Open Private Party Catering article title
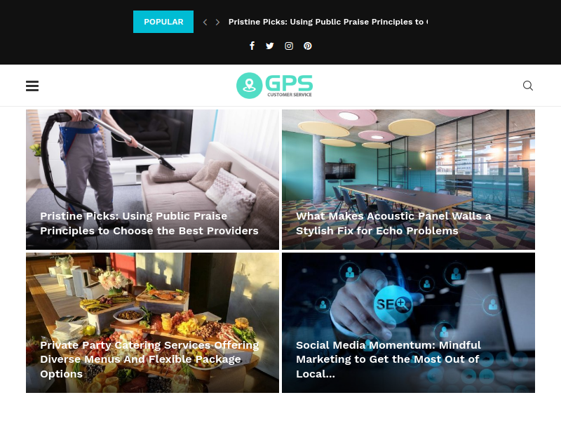The height and width of the screenshot is (421, 561). click(149, 359)
